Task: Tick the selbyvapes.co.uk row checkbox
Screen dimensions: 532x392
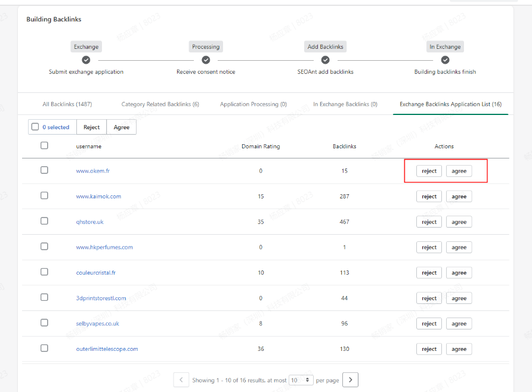Action: (x=44, y=322)
